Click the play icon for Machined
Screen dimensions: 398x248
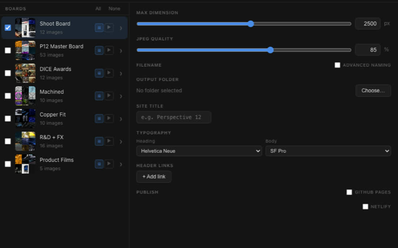[109, 95]
